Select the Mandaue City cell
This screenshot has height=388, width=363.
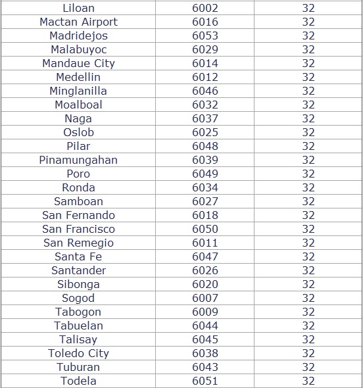pos(78,63)
